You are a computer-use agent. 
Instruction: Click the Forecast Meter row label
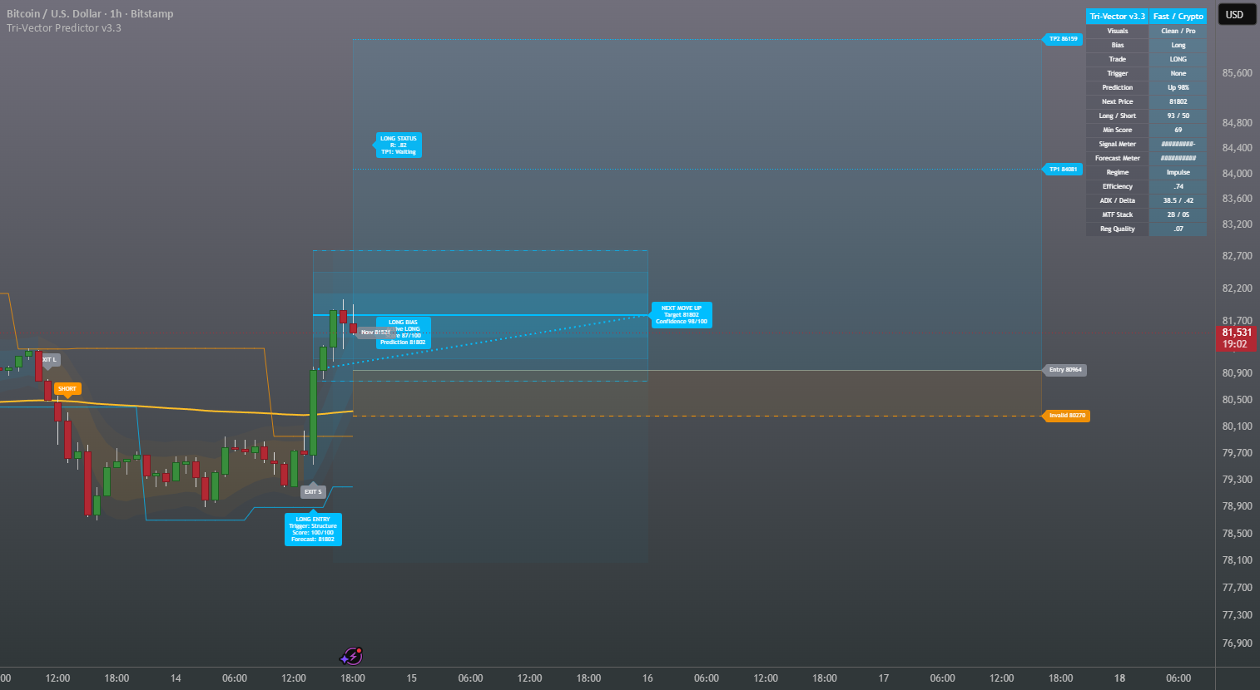pos(1117,158)
